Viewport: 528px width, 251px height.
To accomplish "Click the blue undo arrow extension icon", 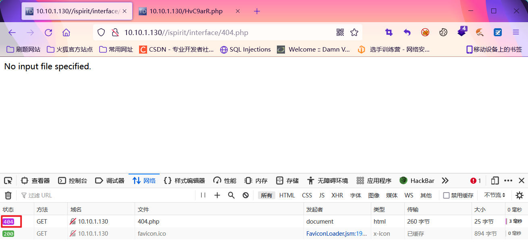I will (x=407, y=32).
